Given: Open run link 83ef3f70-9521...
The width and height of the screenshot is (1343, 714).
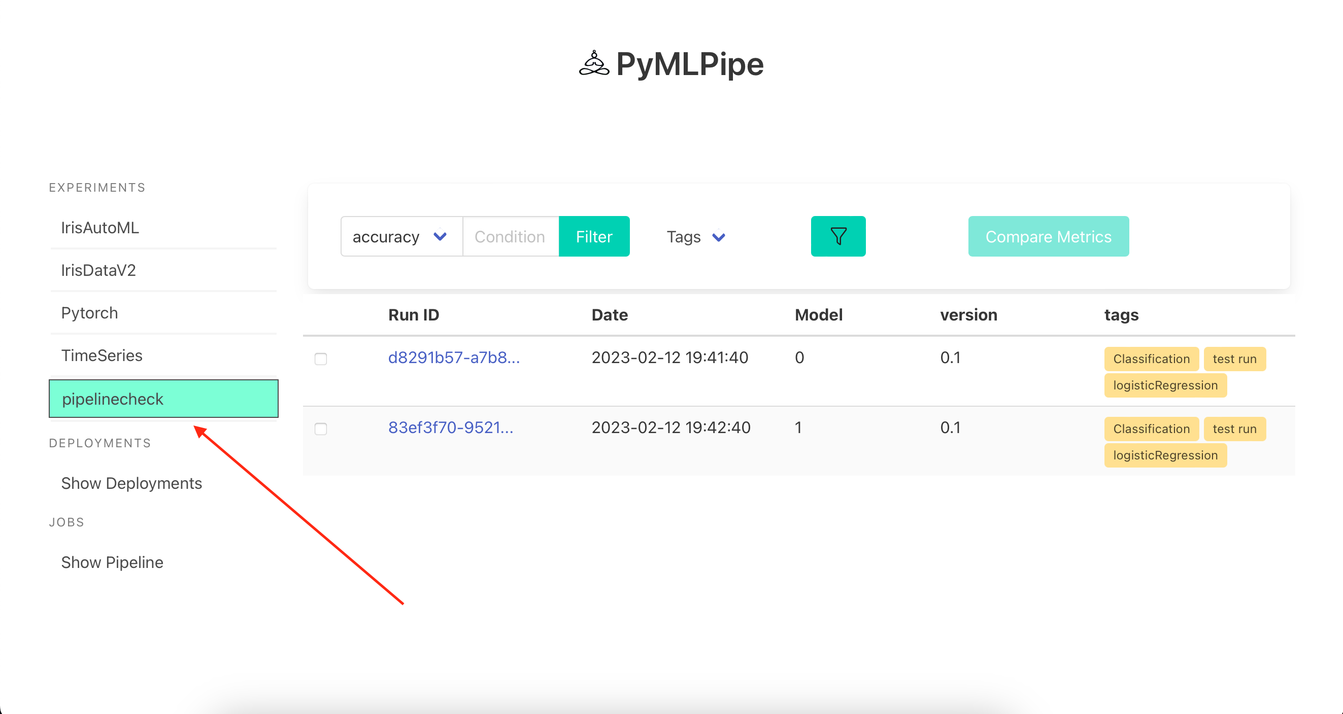Looking at the screenshot, I should [450, 427].
